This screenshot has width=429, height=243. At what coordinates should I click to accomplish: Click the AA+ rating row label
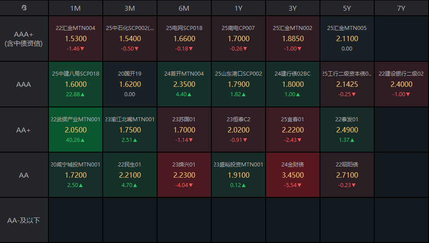coord(24,130)
